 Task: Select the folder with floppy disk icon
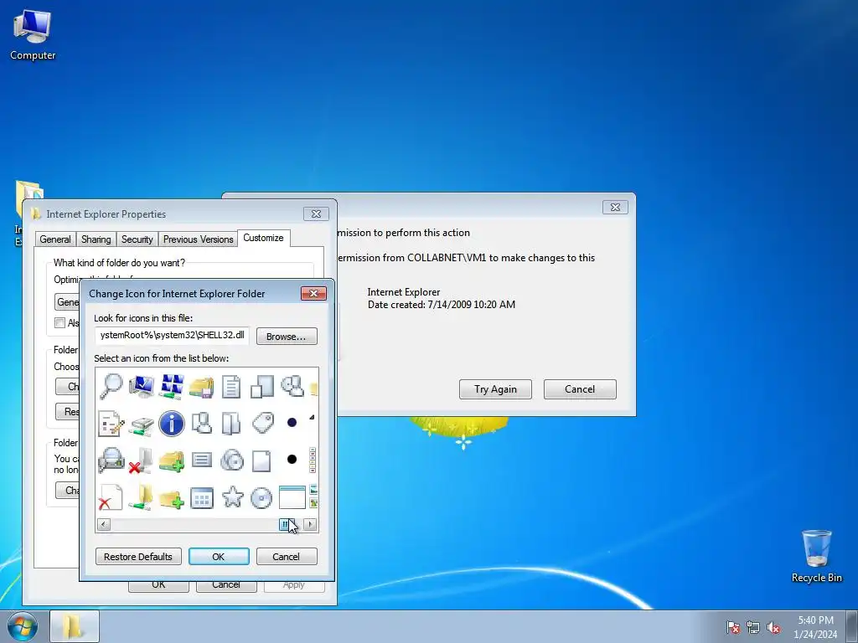[x=201, y=387]
